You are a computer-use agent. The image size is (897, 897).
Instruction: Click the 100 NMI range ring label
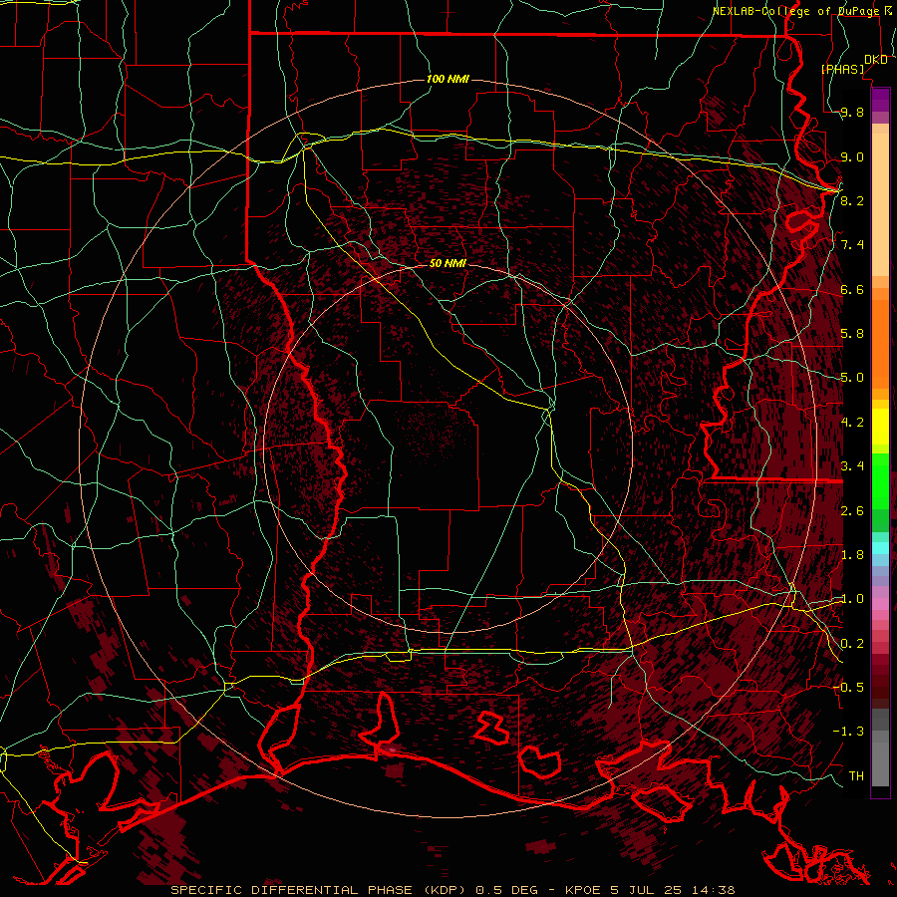448,79
